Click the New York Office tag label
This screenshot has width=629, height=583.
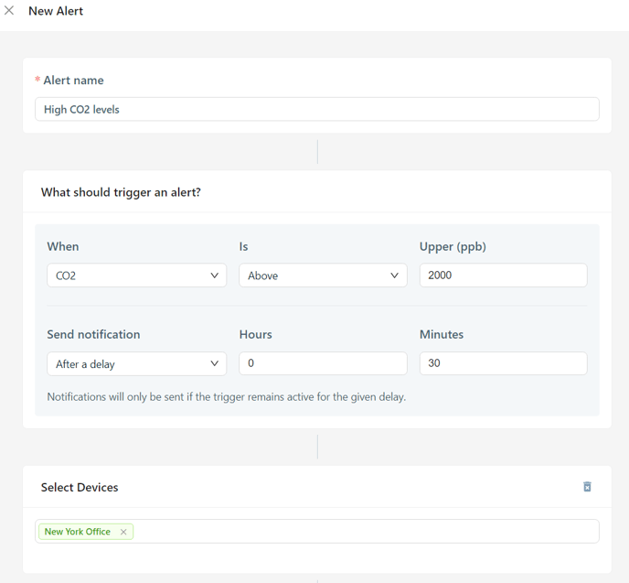(x=78, y=532)
